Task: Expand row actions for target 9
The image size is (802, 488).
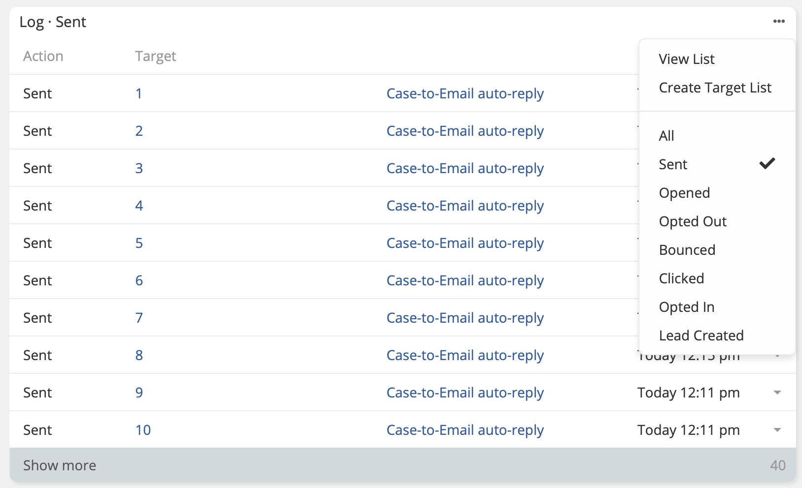Action: click(777, 393)
